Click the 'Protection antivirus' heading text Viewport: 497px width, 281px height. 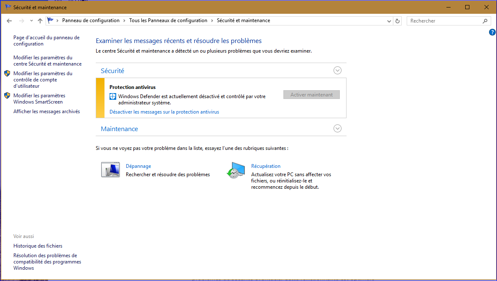coord(133,87)
